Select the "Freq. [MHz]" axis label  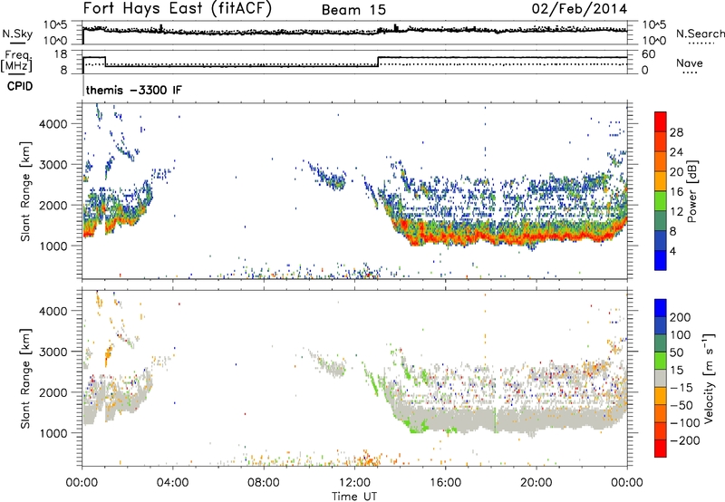pyautogui.click(x=17, y=61)
